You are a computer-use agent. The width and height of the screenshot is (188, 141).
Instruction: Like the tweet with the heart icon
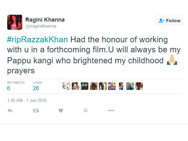[61, 110]
